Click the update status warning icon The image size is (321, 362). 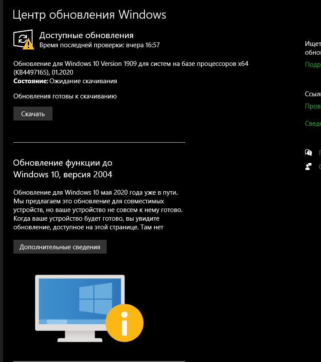pos(23,39)
